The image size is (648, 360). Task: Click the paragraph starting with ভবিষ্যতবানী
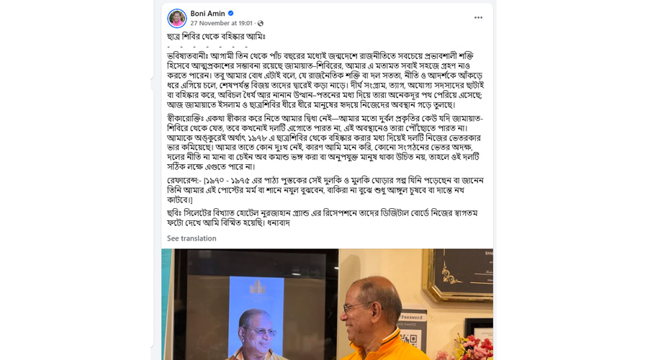pos(325,80)
